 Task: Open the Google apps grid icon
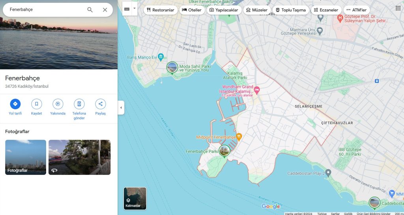[398, 8]
